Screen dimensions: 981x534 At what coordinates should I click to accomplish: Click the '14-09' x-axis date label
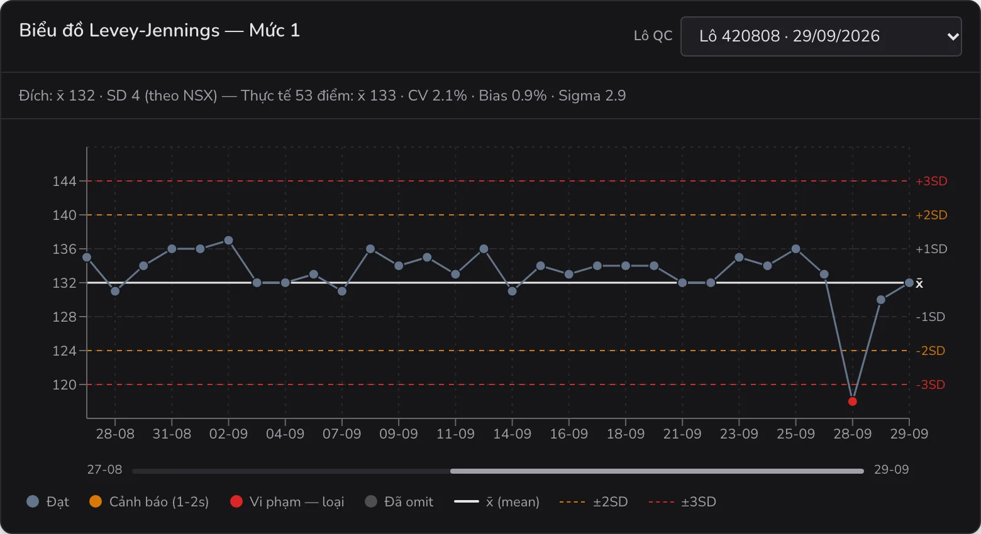(x=513, y=434)
